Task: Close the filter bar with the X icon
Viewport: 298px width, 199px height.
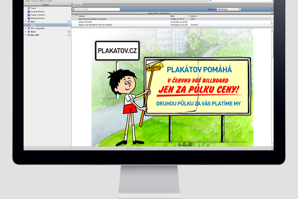Action: coord(271,10)
